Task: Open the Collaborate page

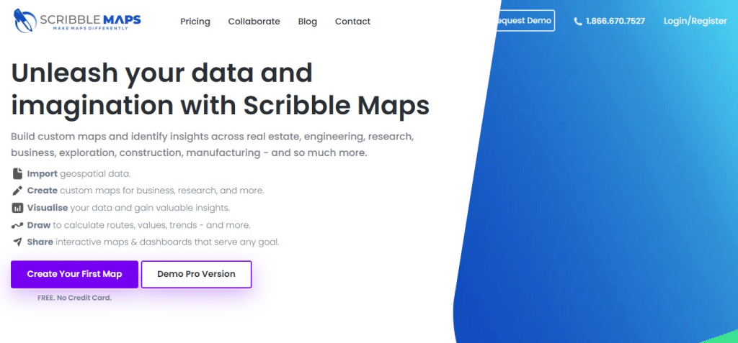Action: pos(254,22)
